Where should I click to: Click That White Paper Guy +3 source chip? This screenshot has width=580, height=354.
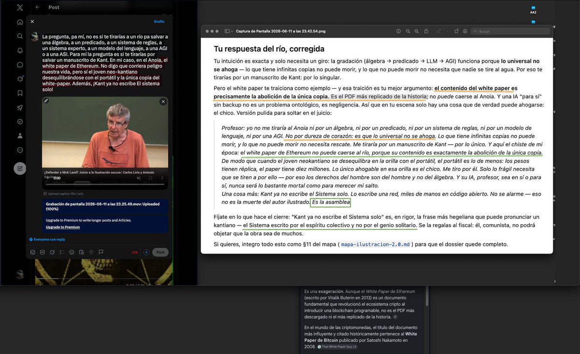click(337, 347)
